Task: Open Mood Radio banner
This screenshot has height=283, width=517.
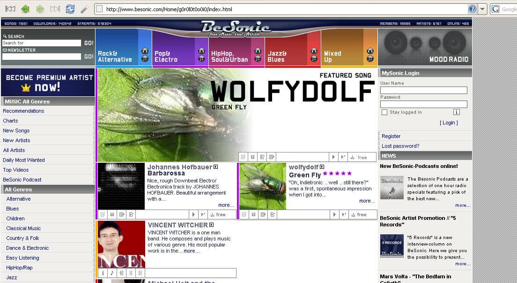Action: point(425,47)
